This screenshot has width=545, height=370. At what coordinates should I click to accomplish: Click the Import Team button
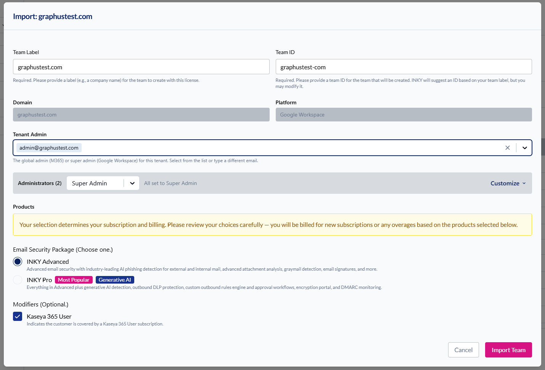click(x=508, y=350)
